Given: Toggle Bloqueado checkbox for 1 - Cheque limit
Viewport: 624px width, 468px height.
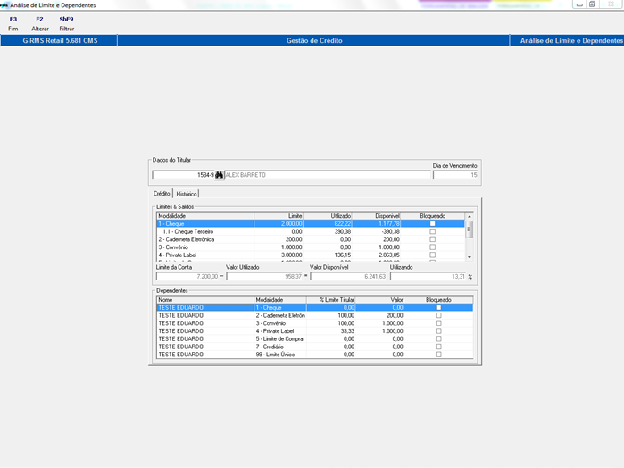Looking at the screenshot, I should (x=433, y=224).
